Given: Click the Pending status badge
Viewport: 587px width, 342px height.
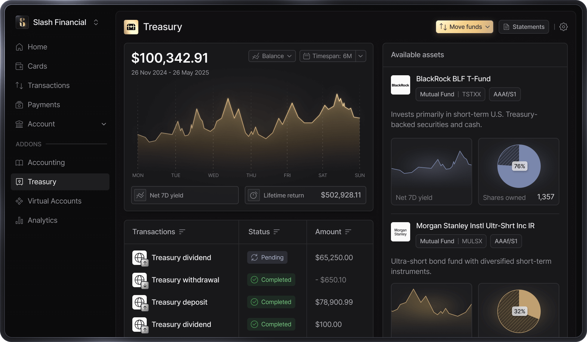Looking at the screenshot, I should coord(267,257).
